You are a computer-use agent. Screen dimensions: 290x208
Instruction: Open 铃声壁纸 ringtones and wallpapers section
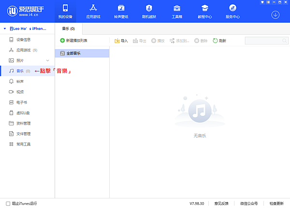pyautogui.click(x=121, y=11)
